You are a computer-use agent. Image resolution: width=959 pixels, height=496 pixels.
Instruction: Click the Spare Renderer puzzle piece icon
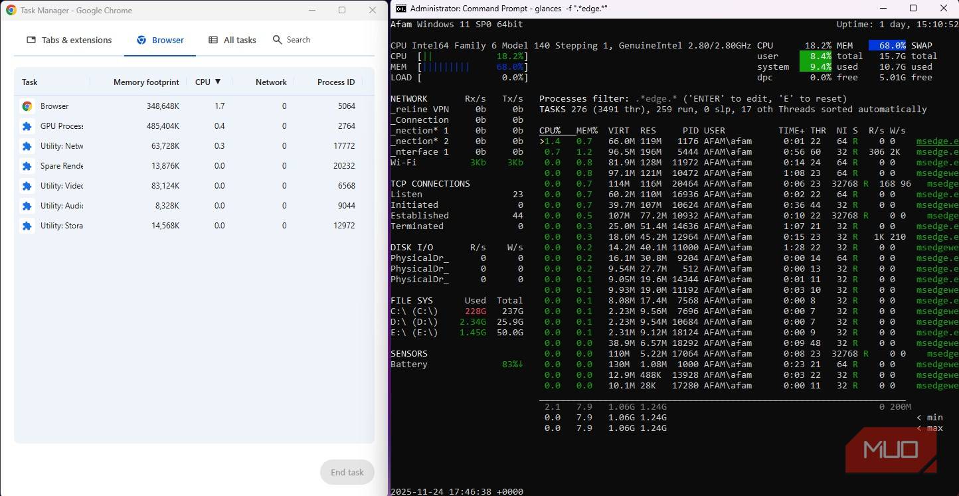click(27, 165)
